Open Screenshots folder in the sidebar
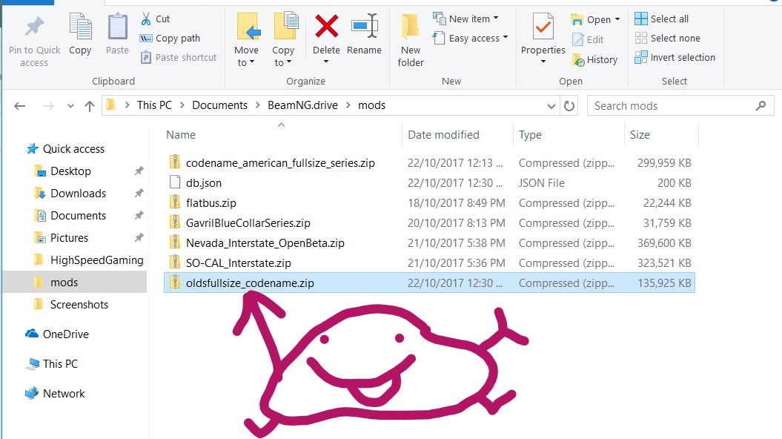Image resolution: width=782 pixels, height=439 pixels. 71,305
